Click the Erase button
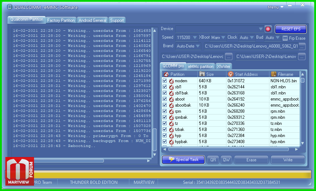 click(x=251, y=160)
